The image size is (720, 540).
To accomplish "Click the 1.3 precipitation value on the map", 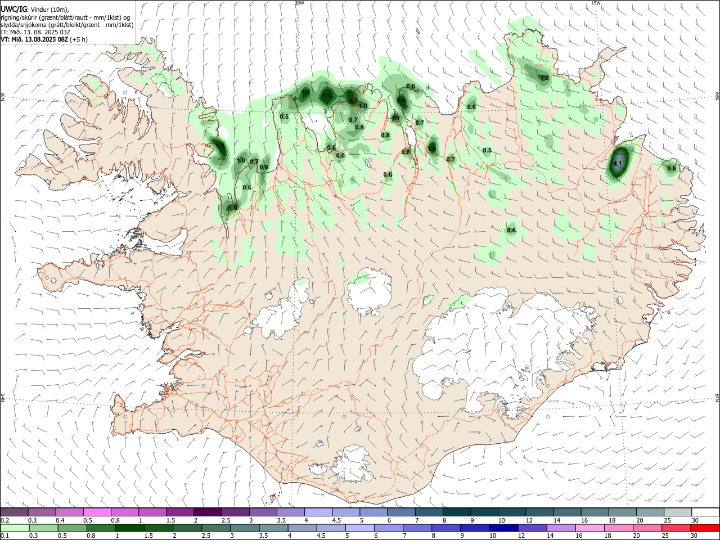I will coord(353,101).
